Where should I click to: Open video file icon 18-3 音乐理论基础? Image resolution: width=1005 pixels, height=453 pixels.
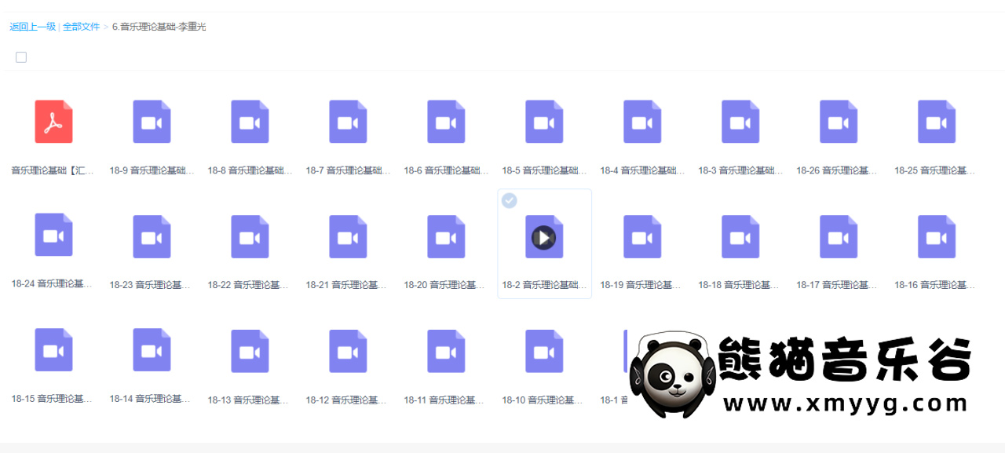740,122
